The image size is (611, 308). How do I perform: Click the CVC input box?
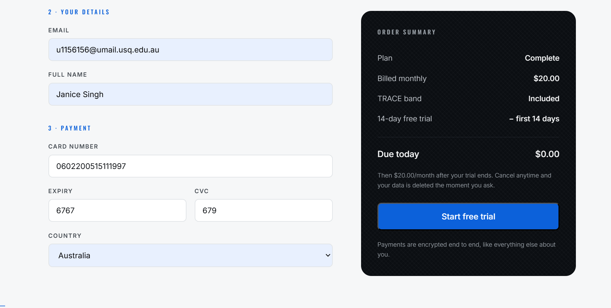point(264,211)
